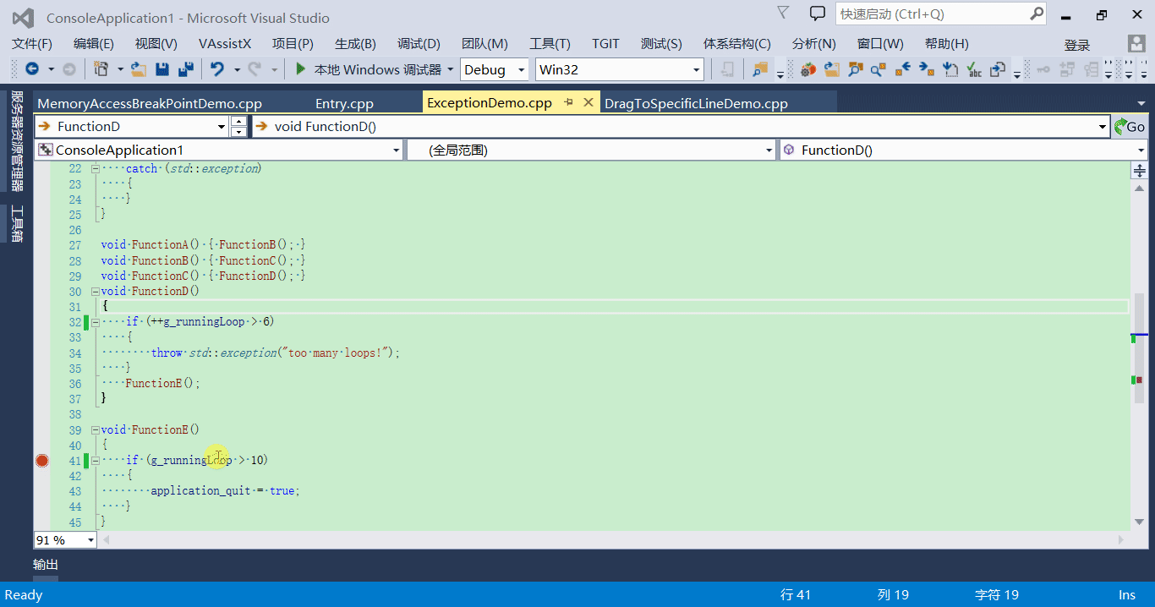Click VA next-in-scope right arrow icon

(x=927, y=69)
